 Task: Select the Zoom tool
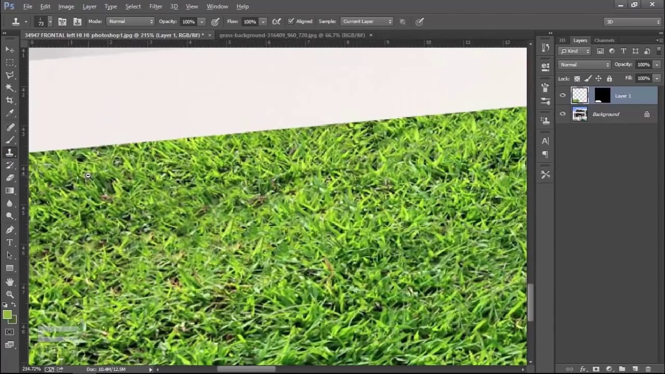(x=10, y=294)
